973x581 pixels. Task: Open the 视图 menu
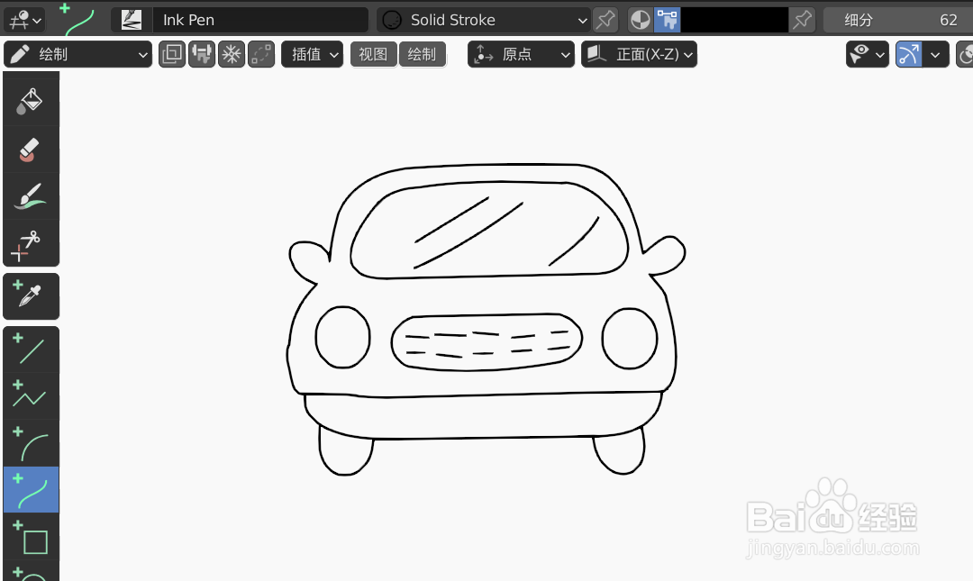pos(374,55)
